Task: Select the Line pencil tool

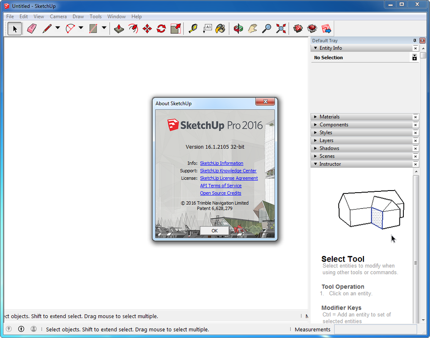Action: 47,28
